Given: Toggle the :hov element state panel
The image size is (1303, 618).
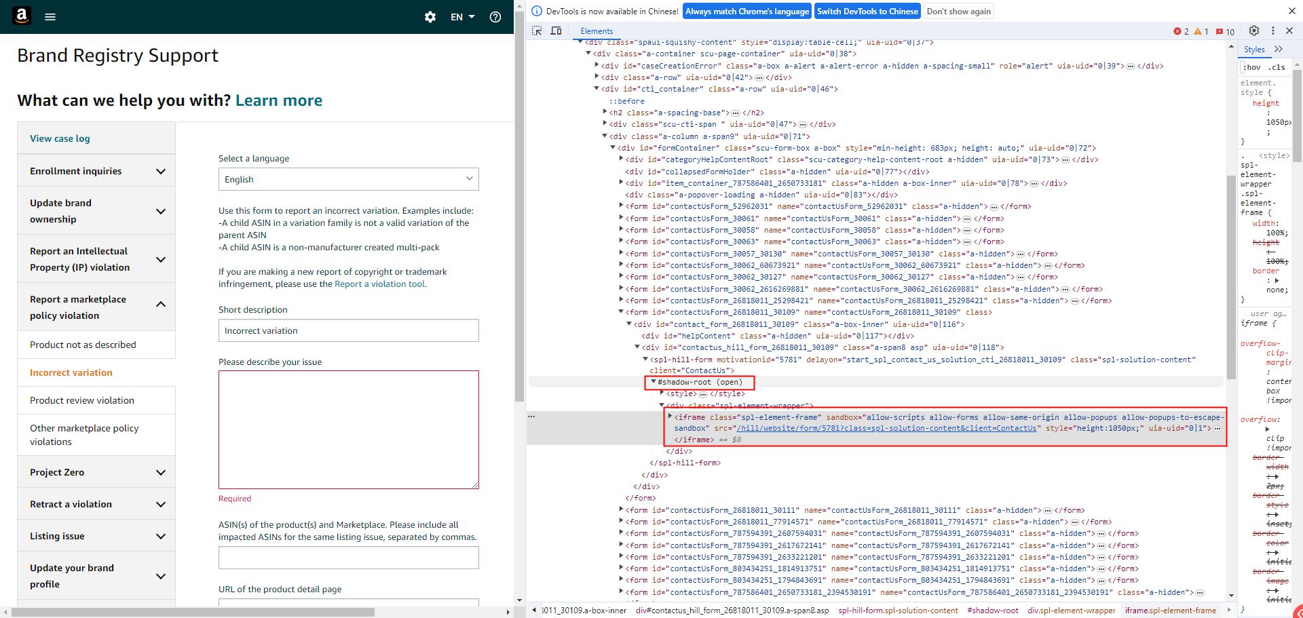Looking at the screenshot, I should (x=1253, y=67).
